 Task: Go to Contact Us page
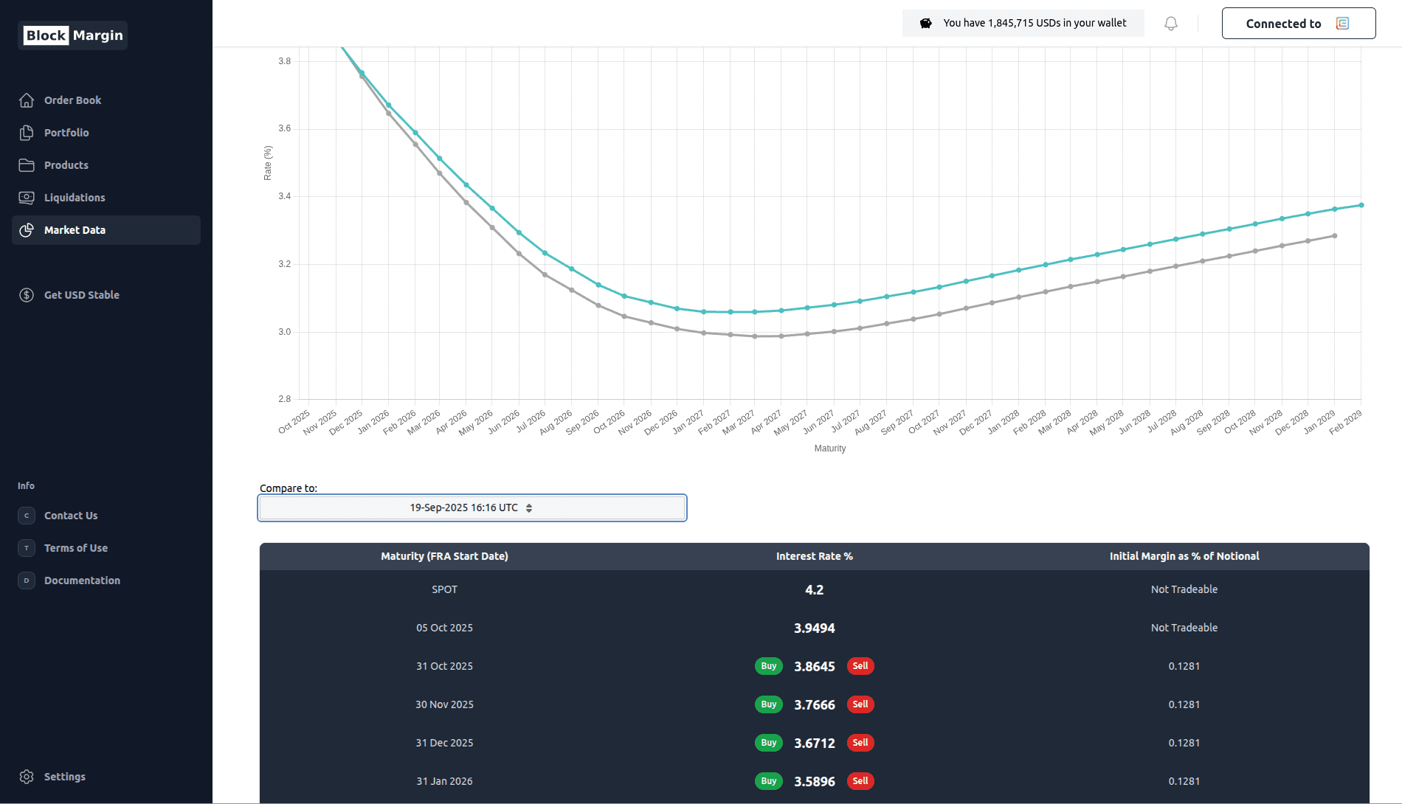(x=71, y=516)
